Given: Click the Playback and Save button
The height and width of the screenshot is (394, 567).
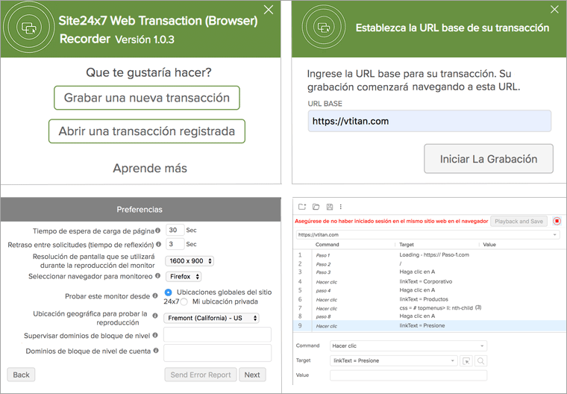Looking at the screenshot, I should pyautogui.click(x=519, y=221).
